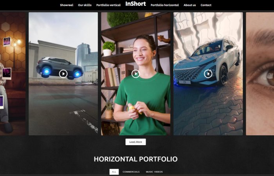Click the HORIZONTAL PORTFOLIO heading

click(x=135, y=159)
